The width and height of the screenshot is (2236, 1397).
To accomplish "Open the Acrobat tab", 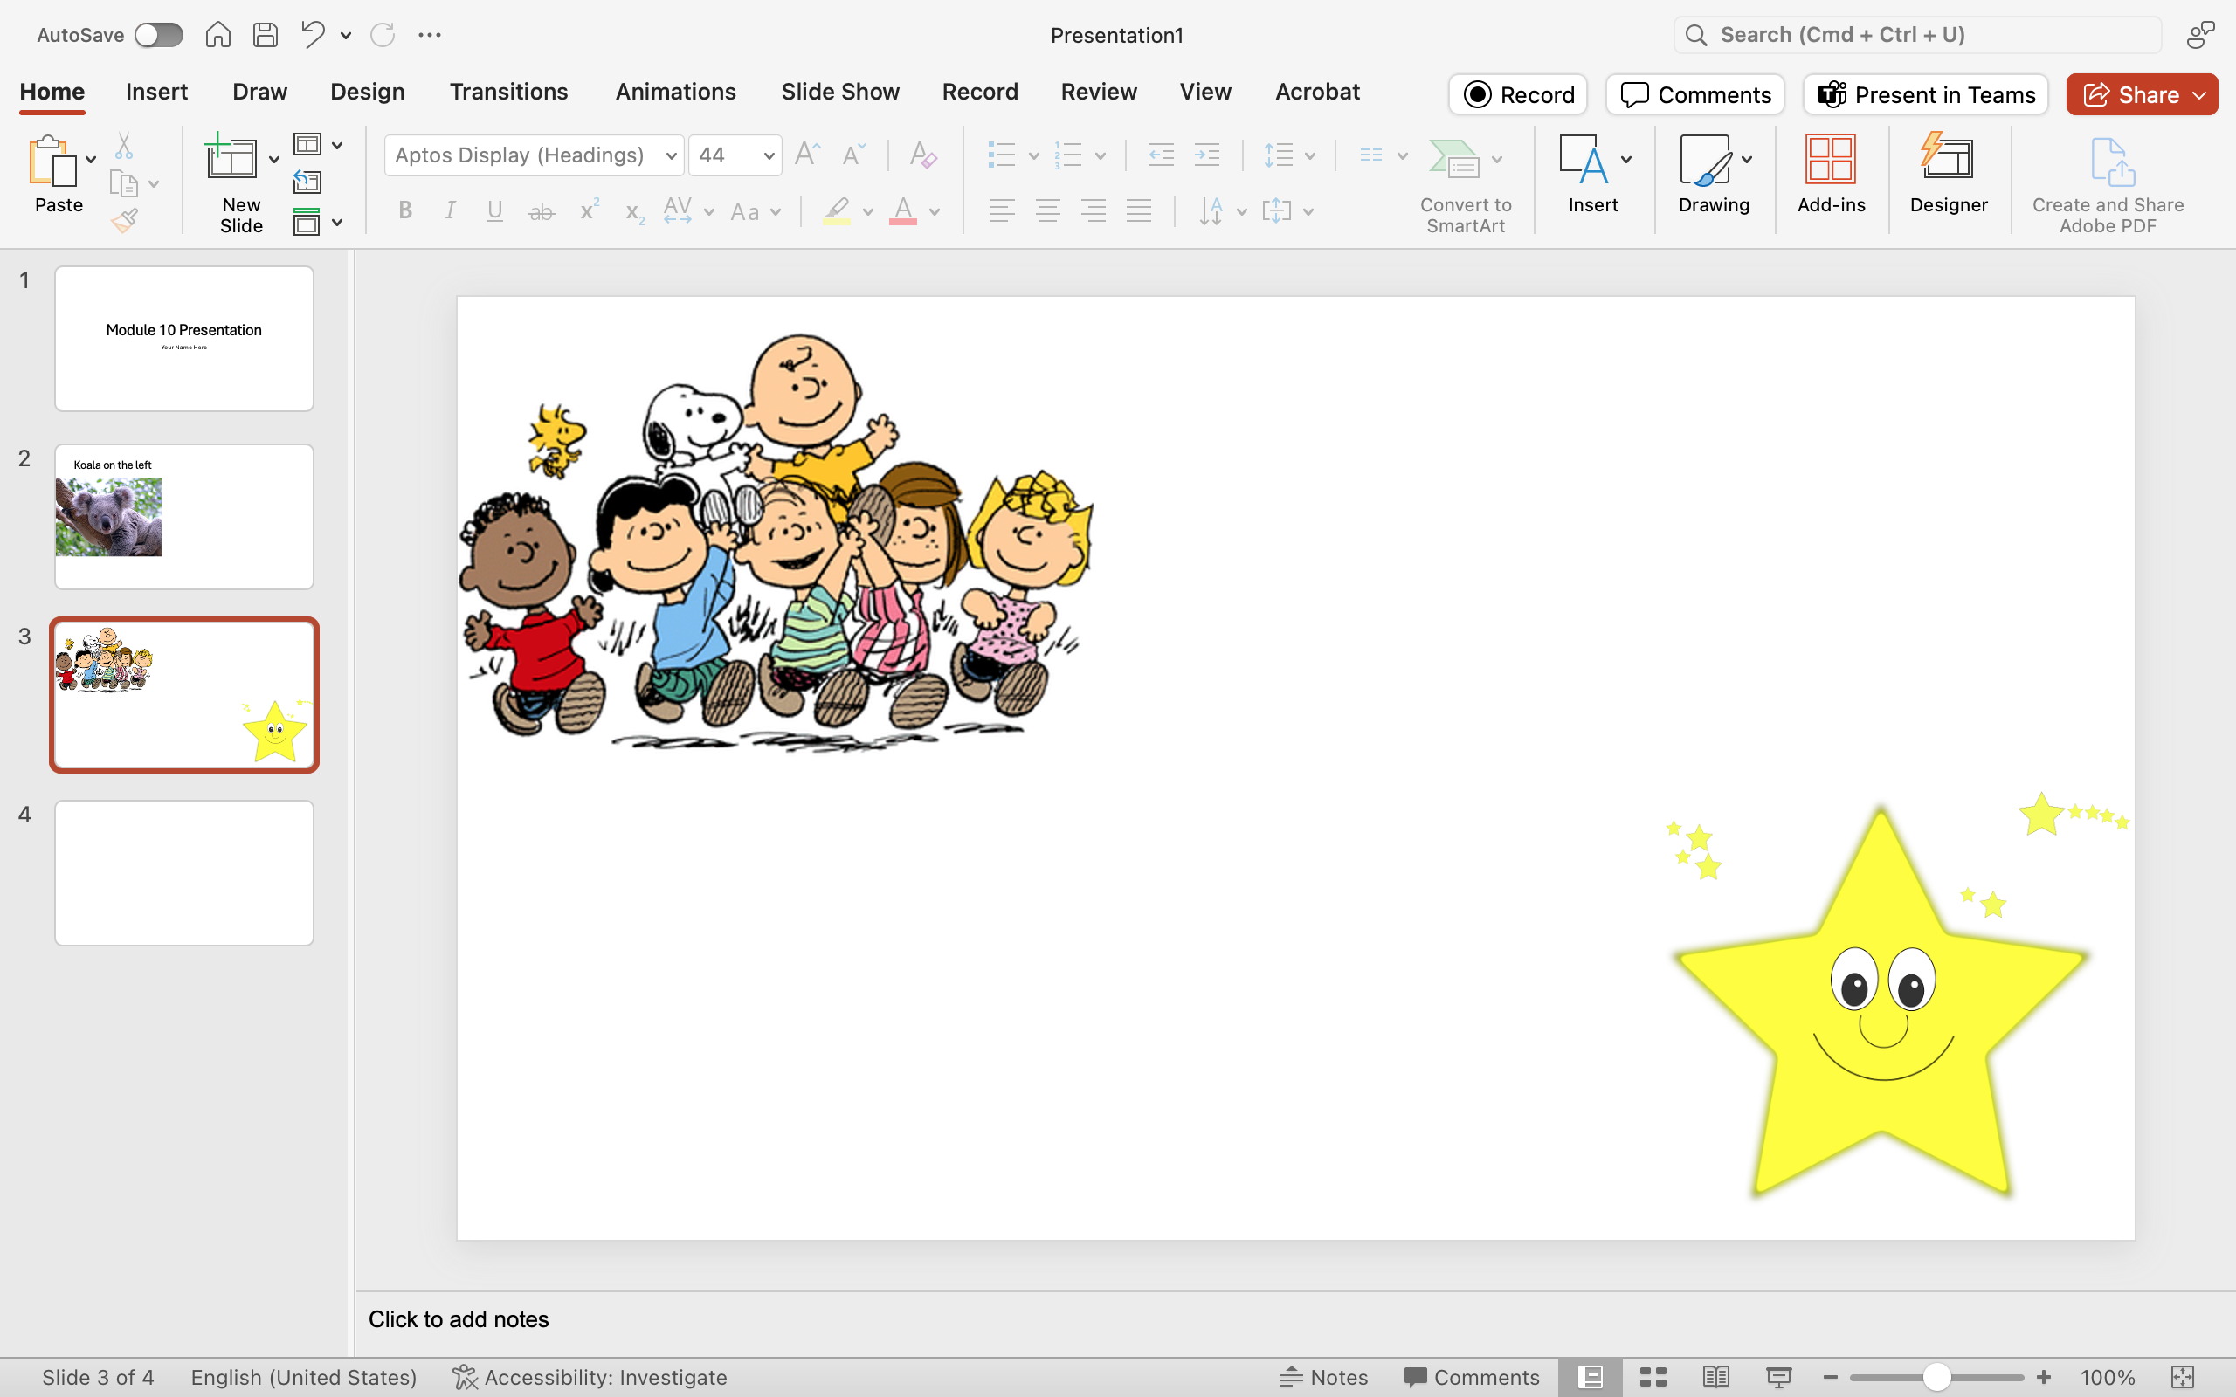I will click(x=1316, y=92).
